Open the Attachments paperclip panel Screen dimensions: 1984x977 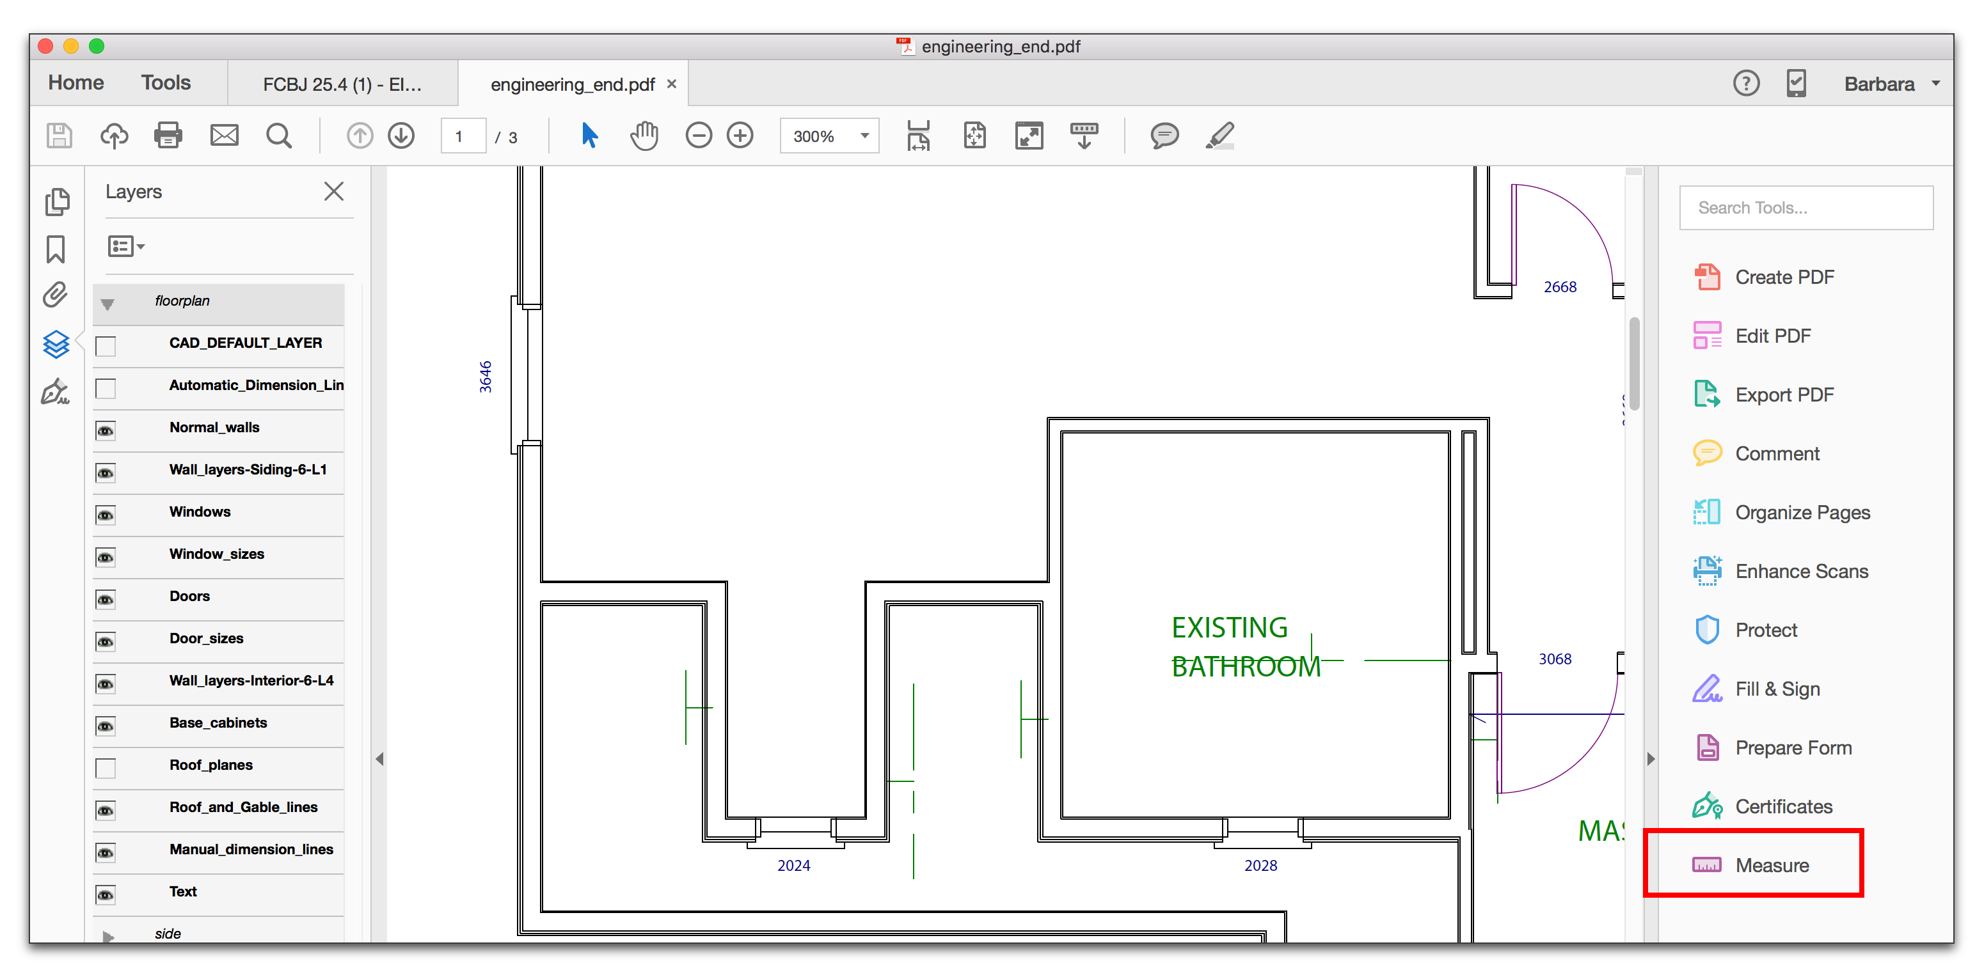tap(56, 295)
